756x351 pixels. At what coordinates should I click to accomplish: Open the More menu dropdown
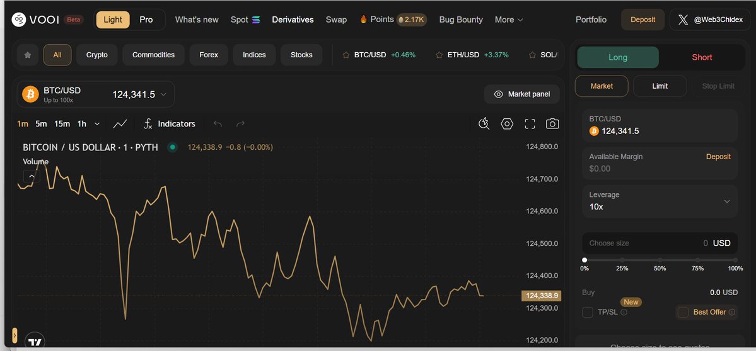(509, 19)
